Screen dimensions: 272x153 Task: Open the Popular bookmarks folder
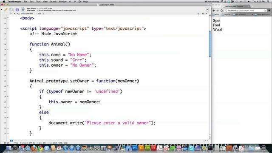[x=226, y=14]
